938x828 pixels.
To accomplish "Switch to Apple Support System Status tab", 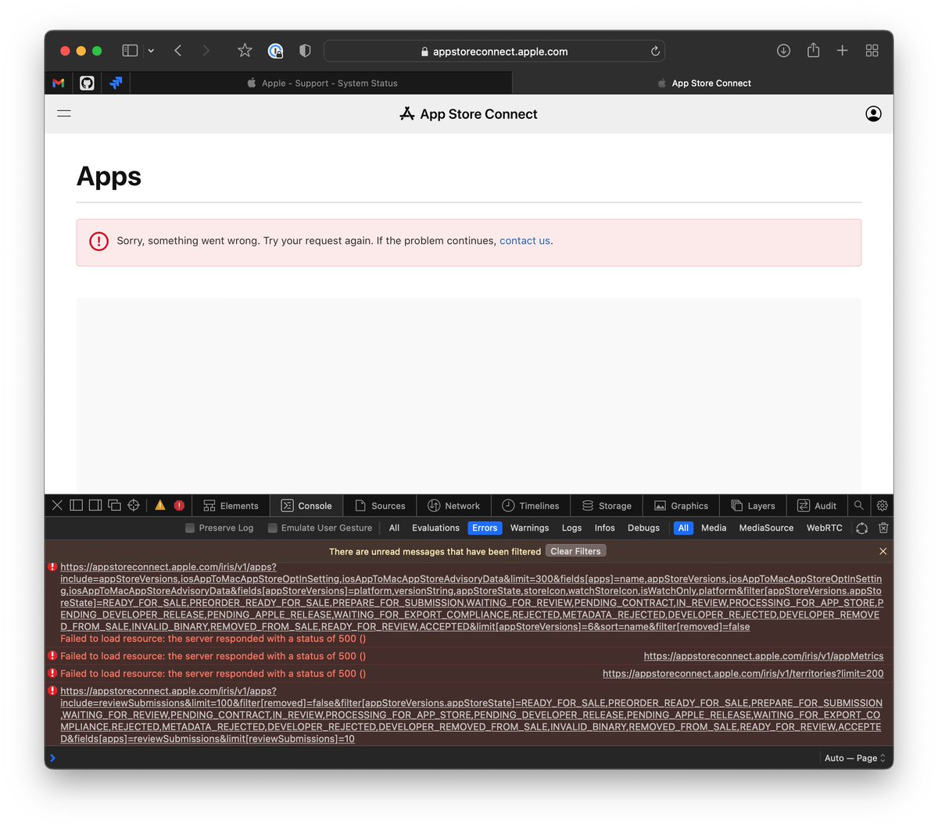I will click(321, 83).
